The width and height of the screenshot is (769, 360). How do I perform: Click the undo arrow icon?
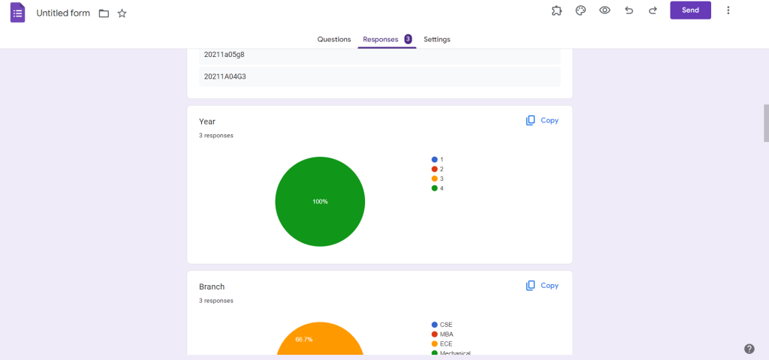[629, 10]
